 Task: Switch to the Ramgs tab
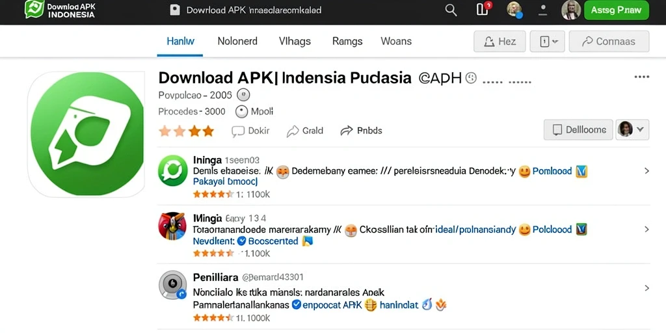(x=347, y=41)
